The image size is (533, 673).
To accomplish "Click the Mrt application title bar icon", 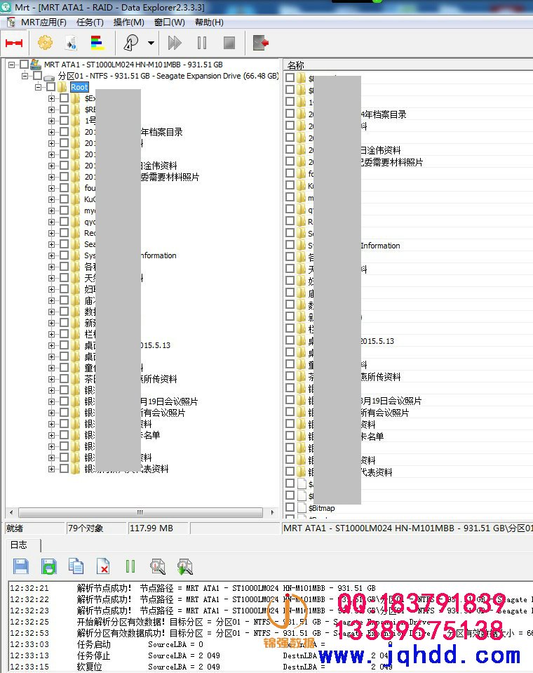I will tap(6, 7).
